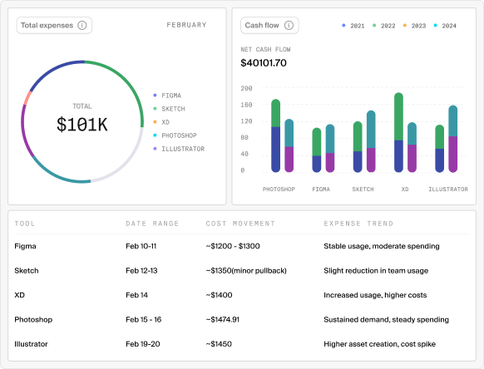This screenshot has height=369, width=484.
Task: Click the ~$1400 cost cell
Action: point(220,295)
